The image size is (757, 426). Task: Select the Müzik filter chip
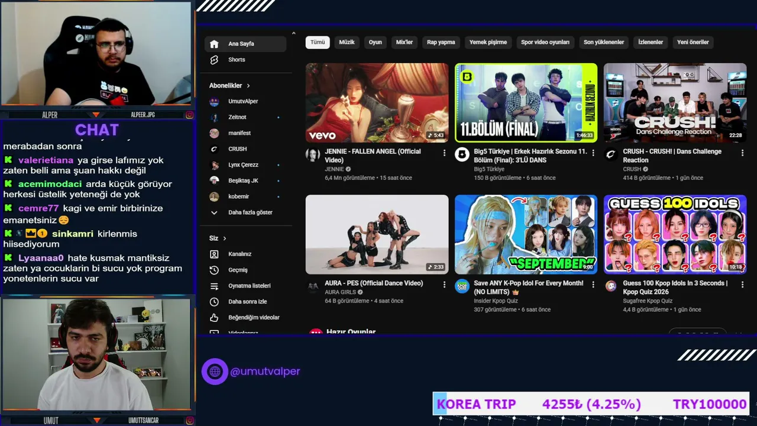click(347, 42)
